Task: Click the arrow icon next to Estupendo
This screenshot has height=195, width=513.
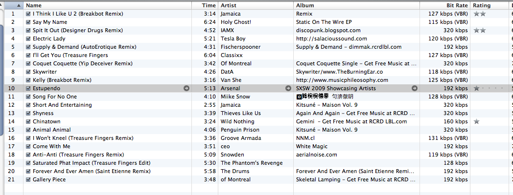Action: [x=187, y=88]
